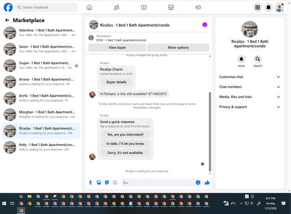Click the More options button
This screenshot has height=214, width=291.
click(178, 48)
